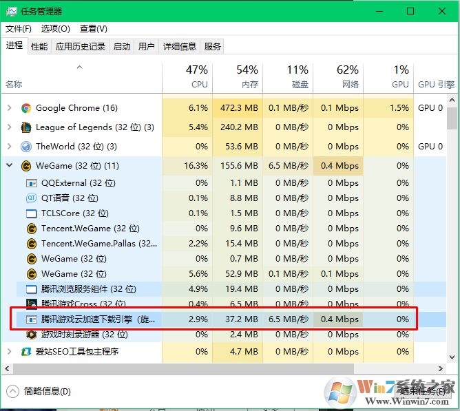
Task: Click the League of Legends process icon
Action: point(26,127)
